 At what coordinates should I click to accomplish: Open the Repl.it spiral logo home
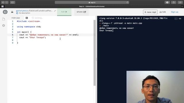(x=5, y=12)
